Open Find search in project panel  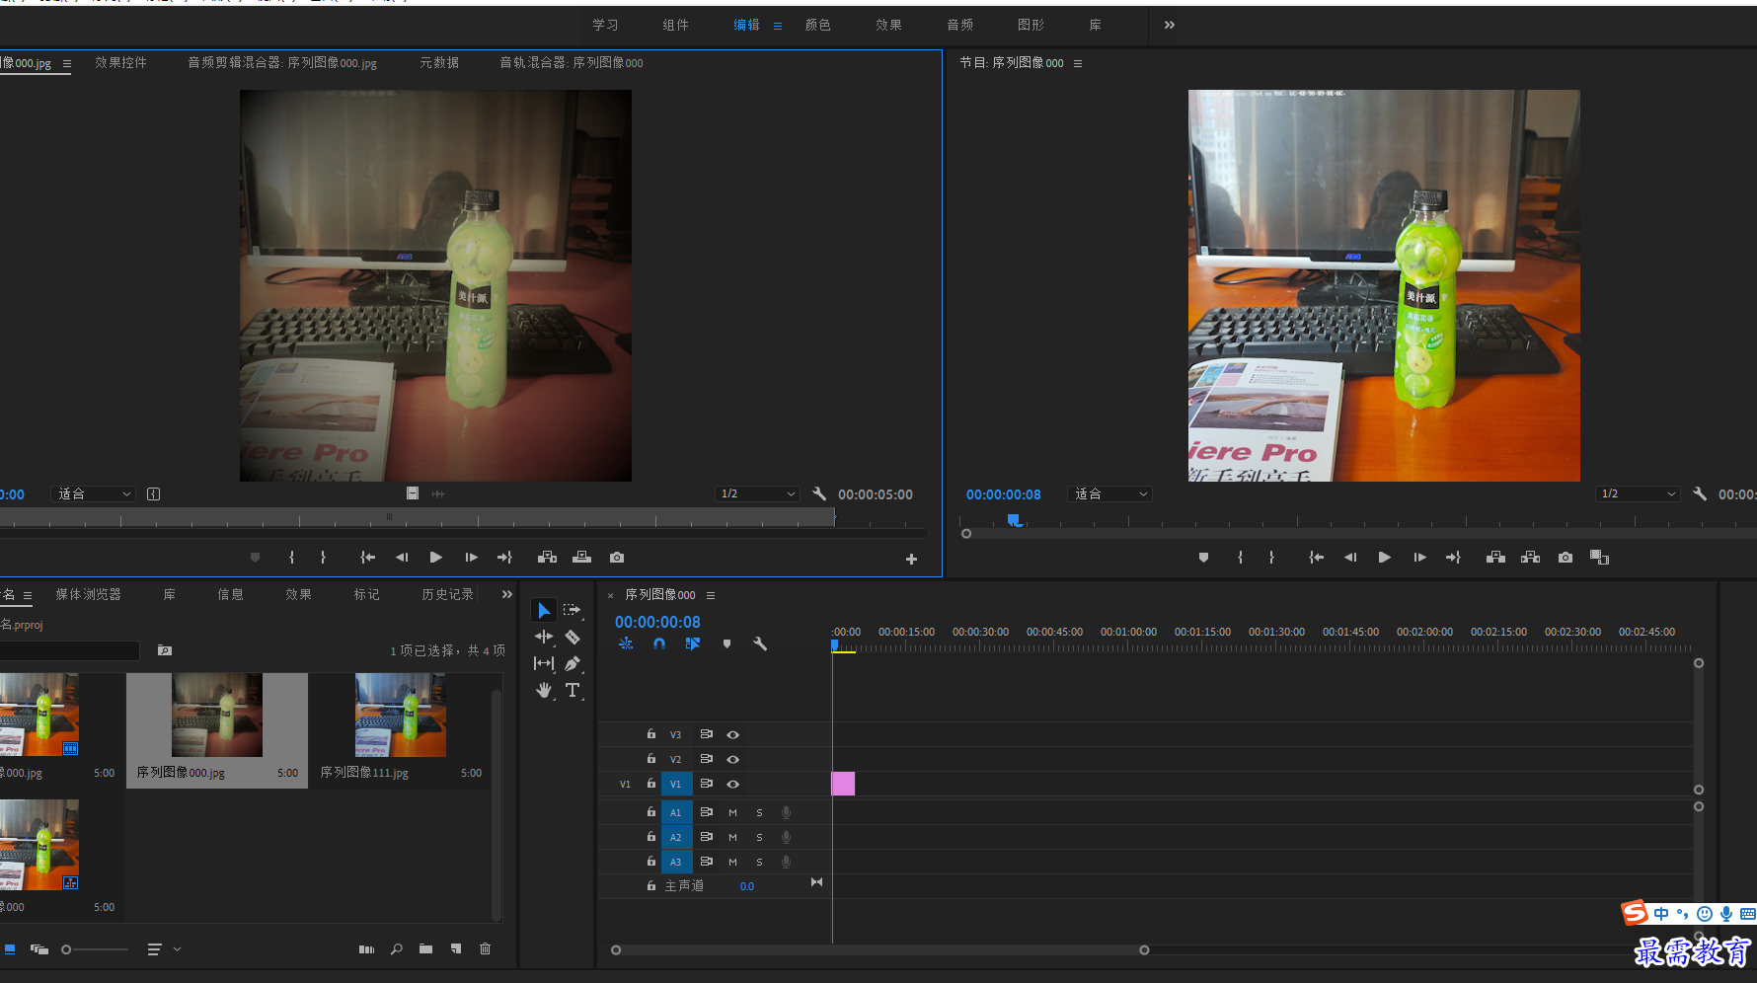point(396,948)
